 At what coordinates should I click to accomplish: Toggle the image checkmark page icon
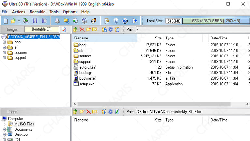[x=64, y=30]
